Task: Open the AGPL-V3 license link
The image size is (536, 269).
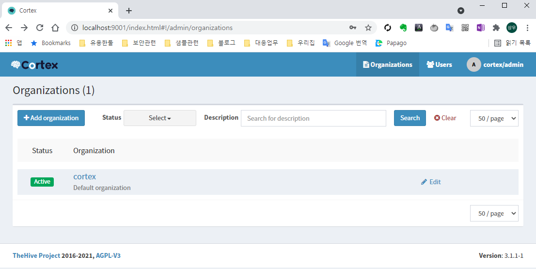Action: coord(108,255)
